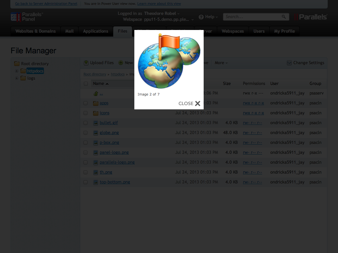Go back to Server Administration Panel
Screen dimensions: 338x253
(x=46, y=4)
